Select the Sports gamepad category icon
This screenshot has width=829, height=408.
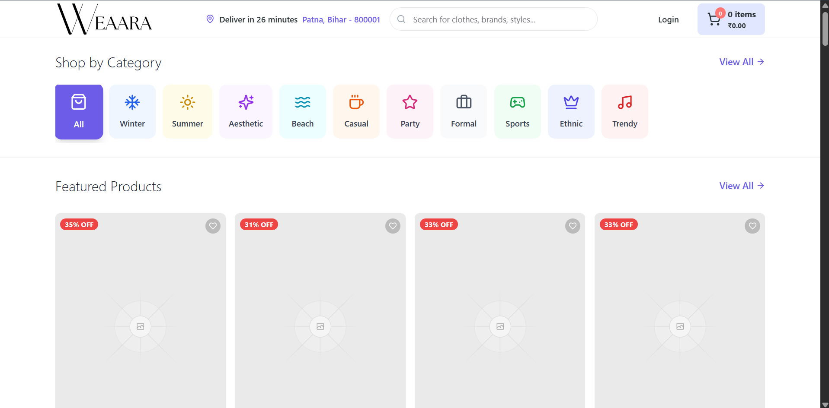point(517,102)
